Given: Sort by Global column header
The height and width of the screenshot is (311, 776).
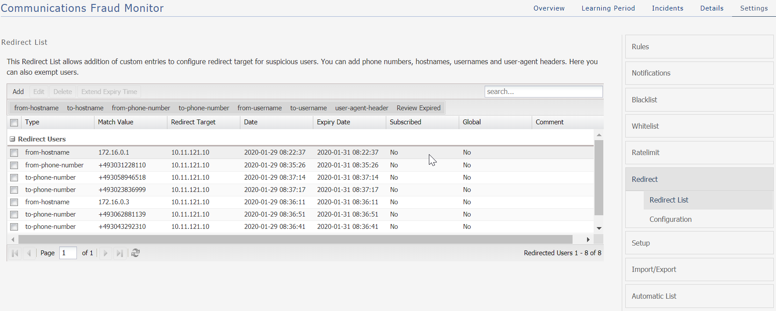Looking at the screenshot, I should 495,122.
